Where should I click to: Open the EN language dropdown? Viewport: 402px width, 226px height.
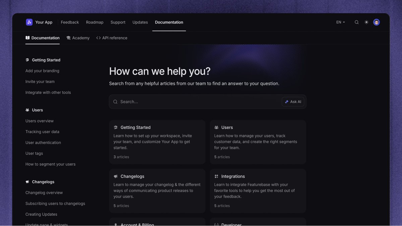point(340,22)
